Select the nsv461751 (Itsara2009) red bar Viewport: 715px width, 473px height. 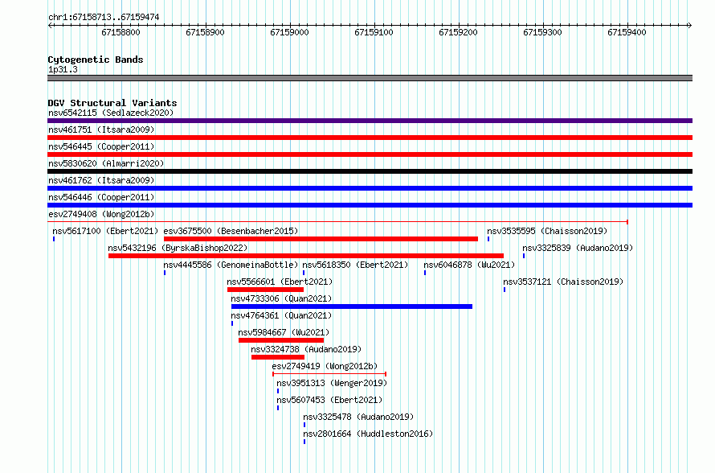(x=370, y=138)
